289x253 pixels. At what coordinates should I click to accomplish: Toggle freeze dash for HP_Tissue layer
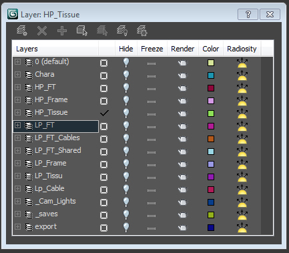152,114
